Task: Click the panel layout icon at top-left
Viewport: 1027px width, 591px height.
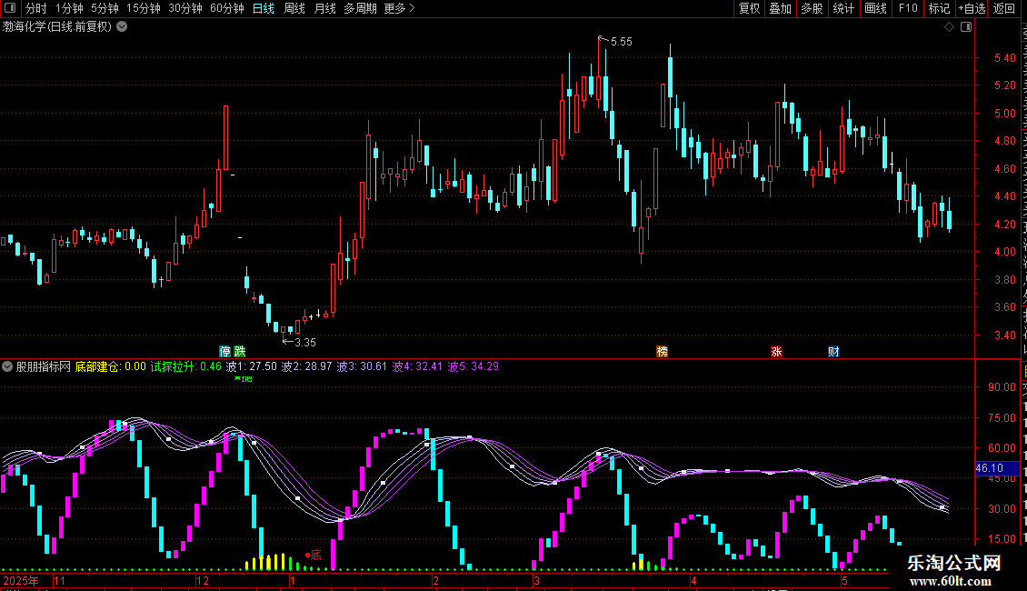Action: click(x=10, y=8)
